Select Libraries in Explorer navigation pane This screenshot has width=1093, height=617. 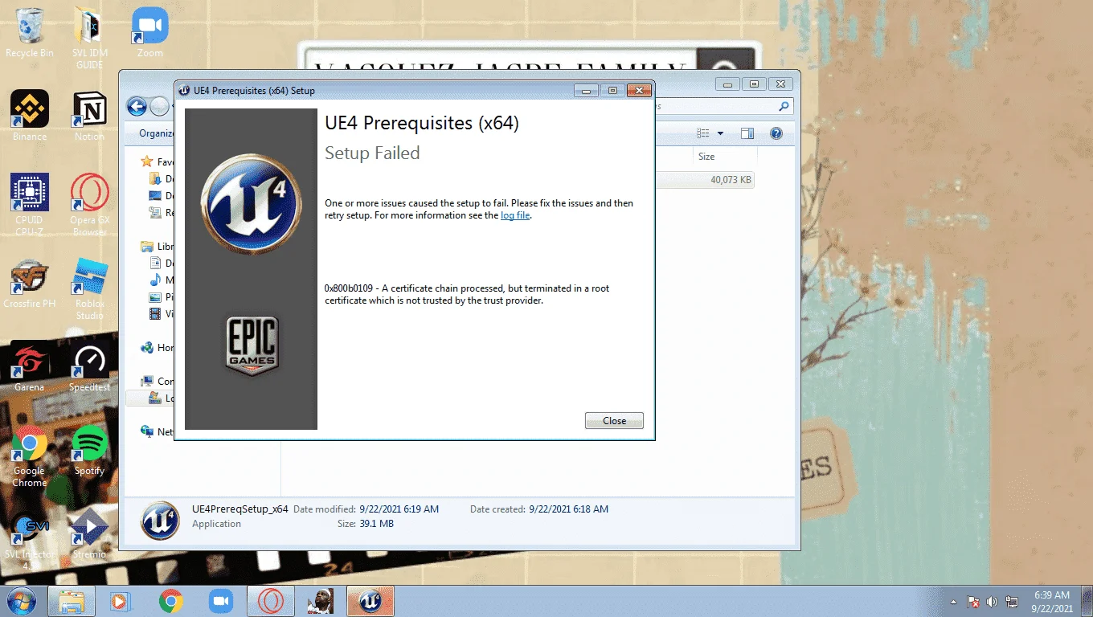click(157, 247)
